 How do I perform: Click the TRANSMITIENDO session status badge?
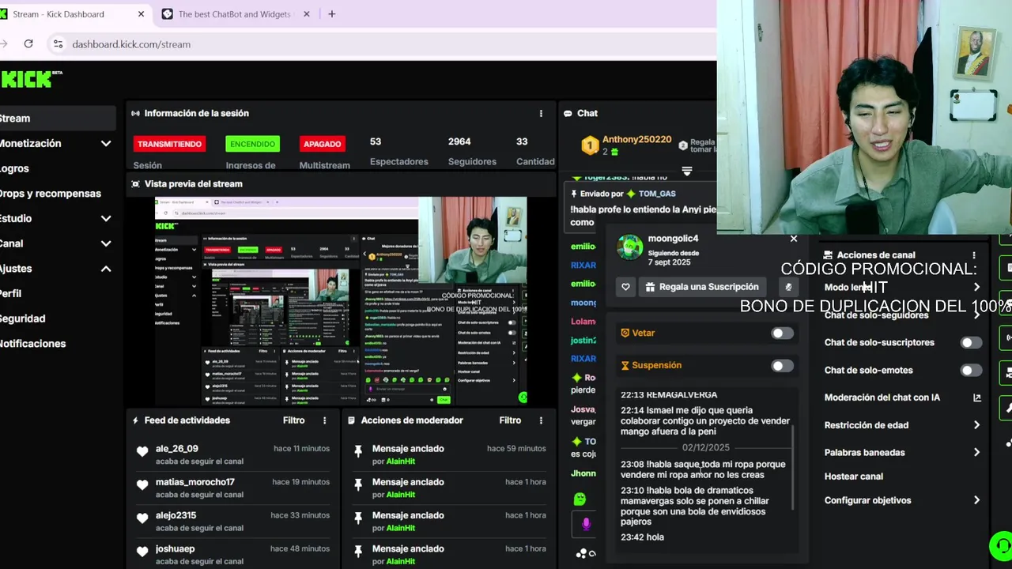tap(169, 144)
